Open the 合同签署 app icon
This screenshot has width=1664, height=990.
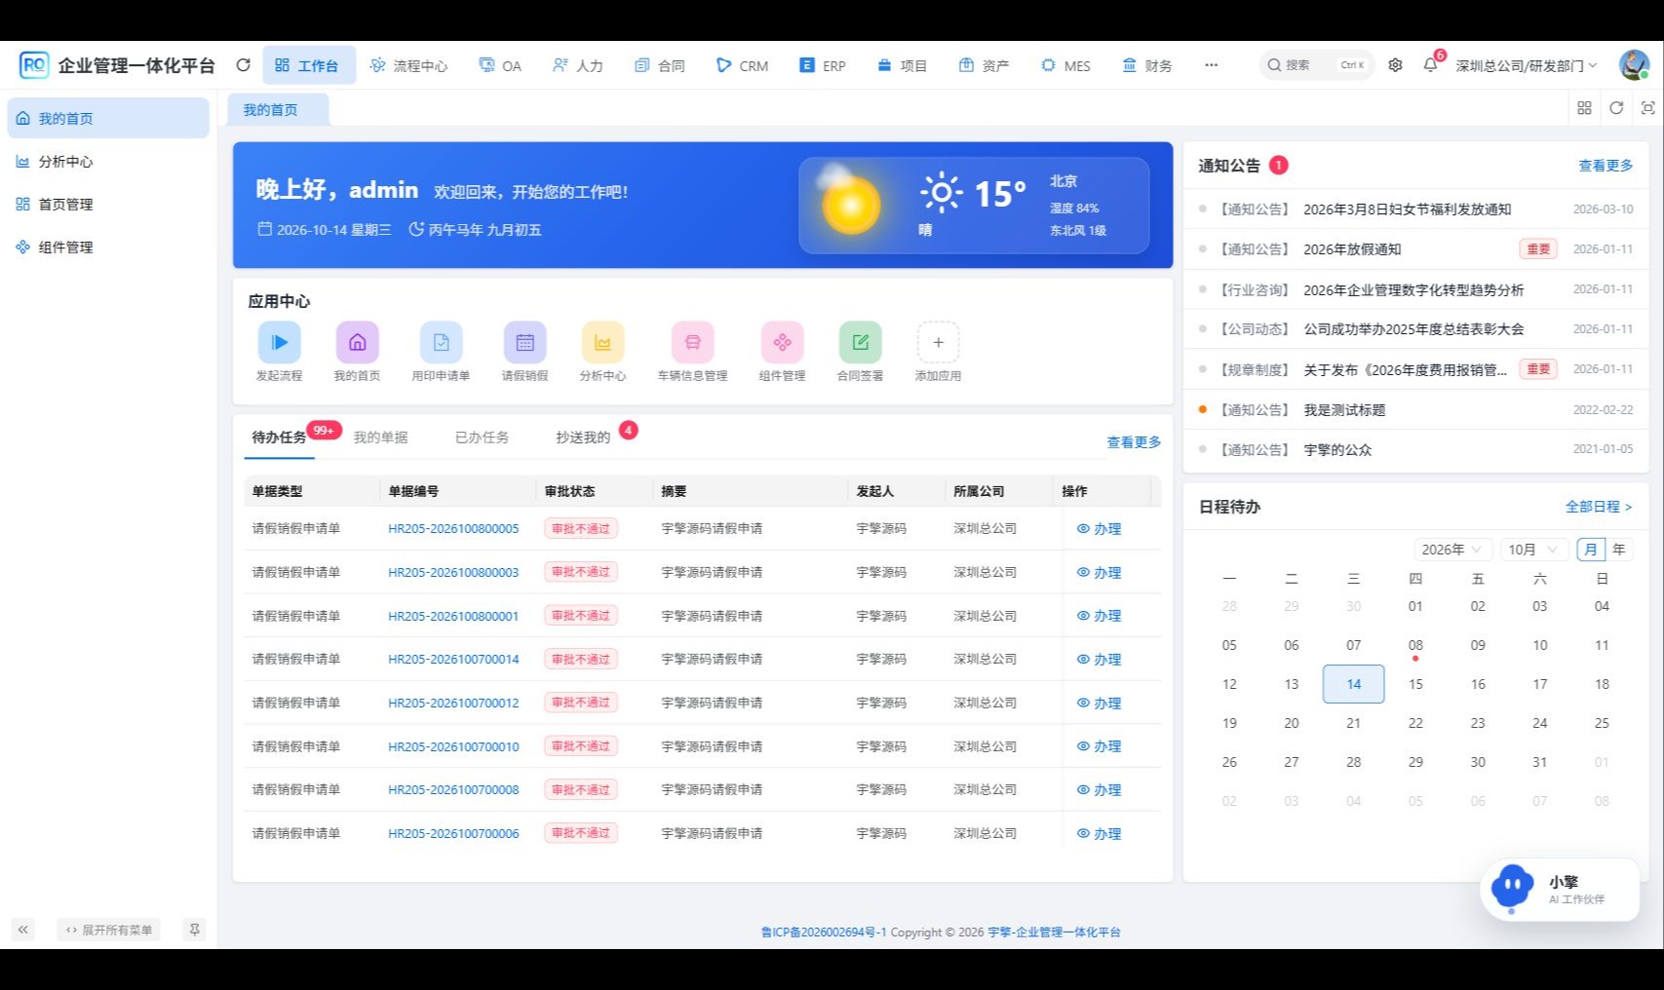click(x=861, y=343)
